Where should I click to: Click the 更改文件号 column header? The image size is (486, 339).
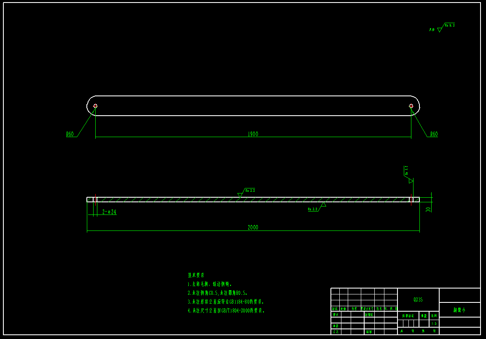[368, 309]
